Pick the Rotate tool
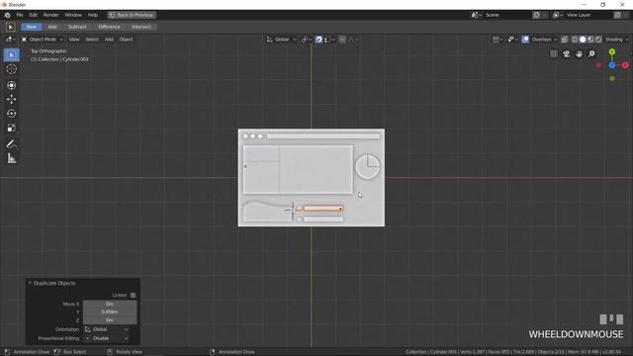633x356 pixels. tap(11, 114)
